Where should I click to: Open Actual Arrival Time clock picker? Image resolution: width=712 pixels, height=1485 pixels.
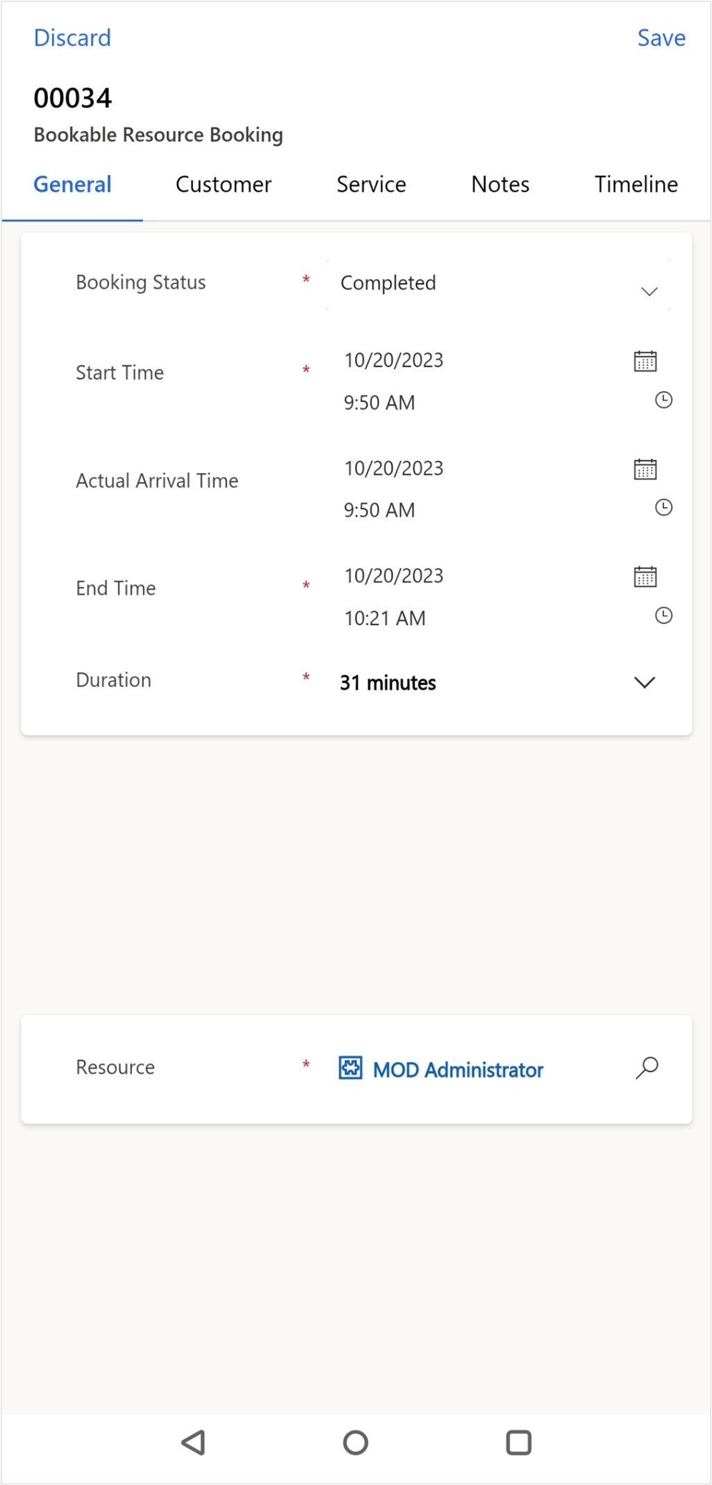point(663,508)
